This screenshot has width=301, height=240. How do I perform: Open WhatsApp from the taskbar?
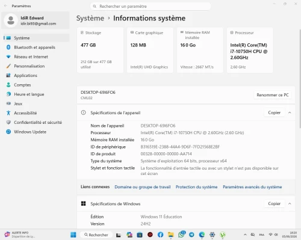click(x=182, y=234)
